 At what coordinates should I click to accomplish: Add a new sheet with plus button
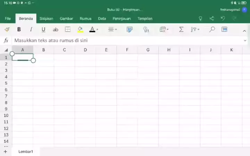5,151
